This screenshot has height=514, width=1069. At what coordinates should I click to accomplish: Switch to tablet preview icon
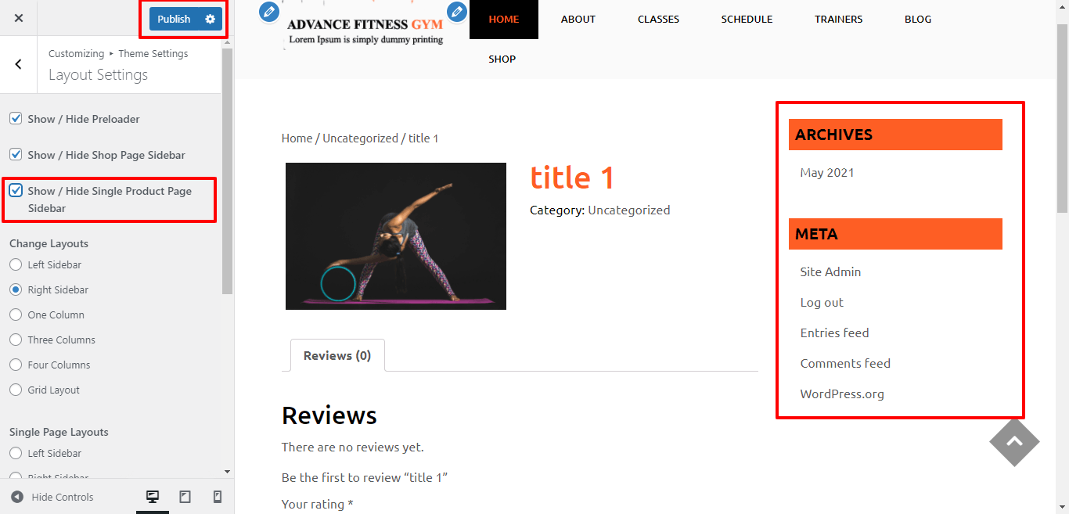tap(185, 497)
